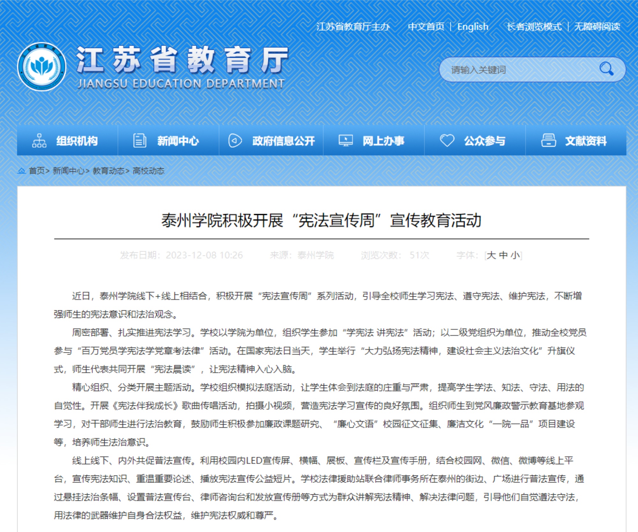Click the home icon in breadcrumb
This screenshot has height=532, width=638.
click(x=22, y=171)
